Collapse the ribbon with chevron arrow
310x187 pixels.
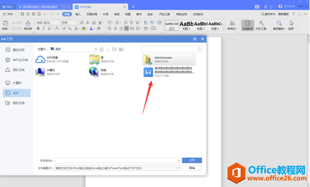click(305, 14)
